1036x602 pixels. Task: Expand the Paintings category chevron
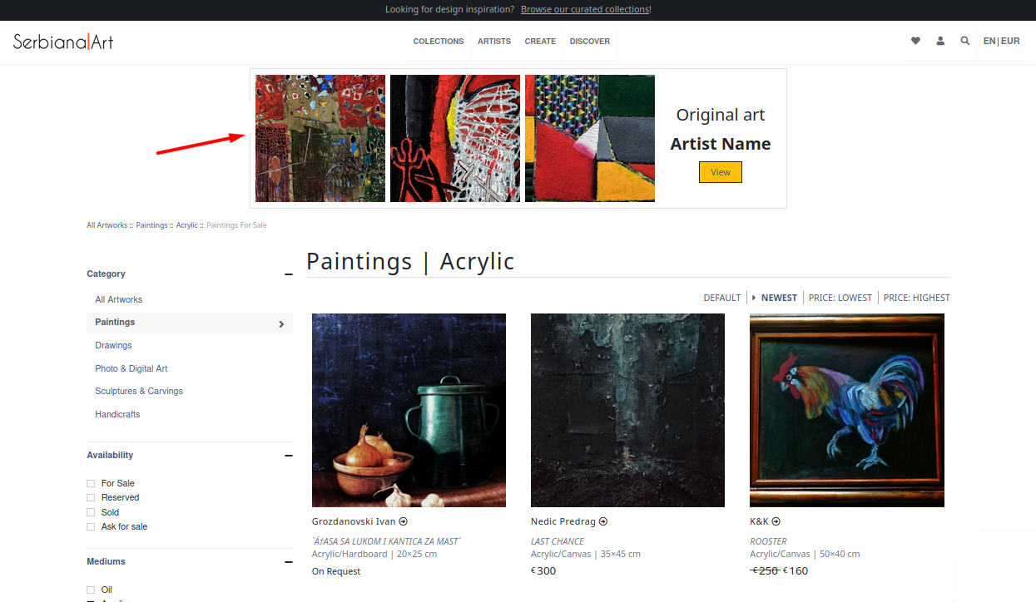281,324
